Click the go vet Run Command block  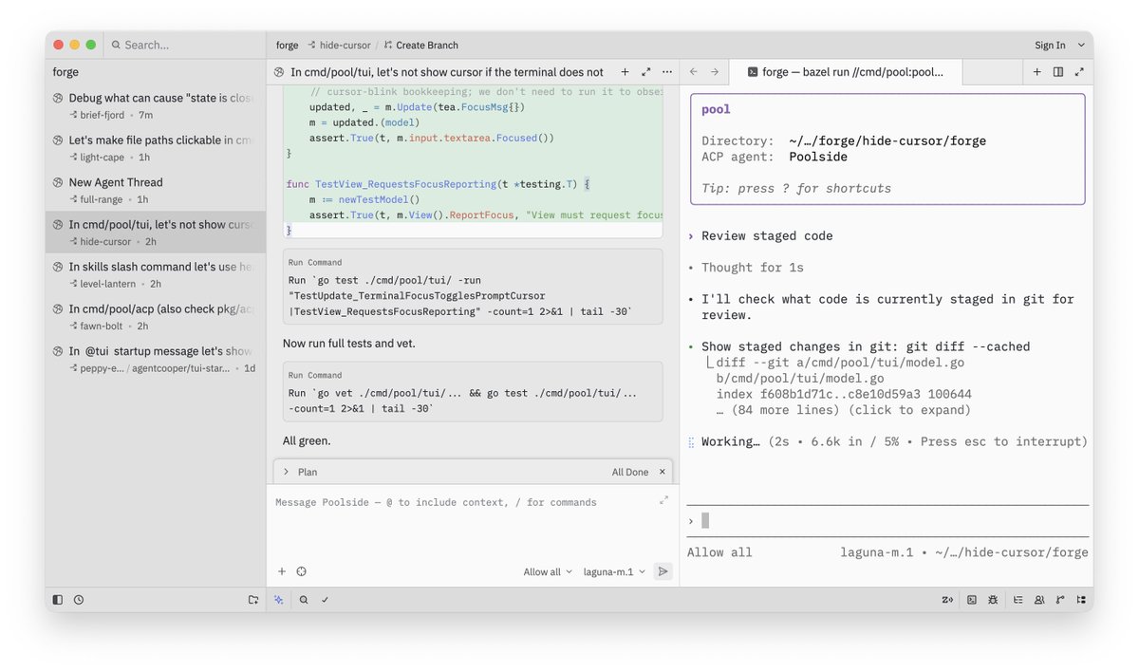click(x=473, y=392)
